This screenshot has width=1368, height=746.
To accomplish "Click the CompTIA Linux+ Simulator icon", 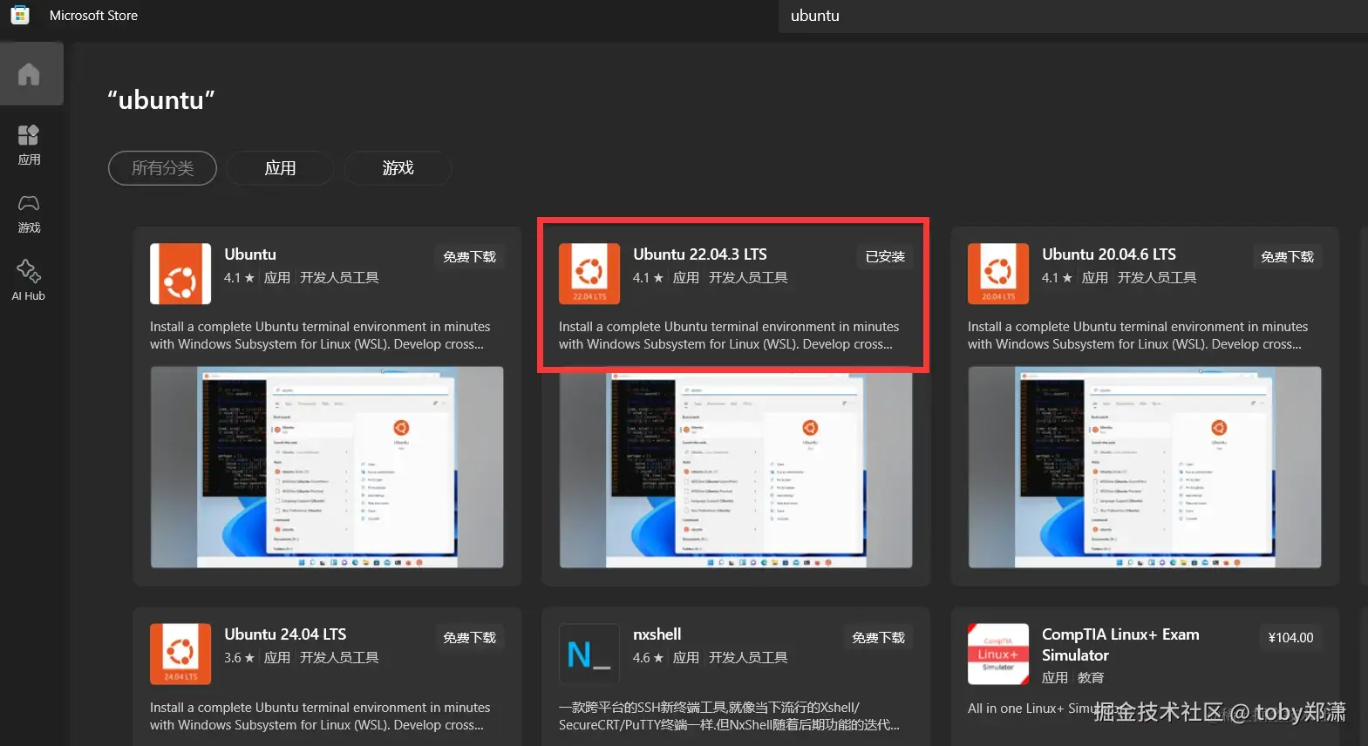I will point(998,654).
